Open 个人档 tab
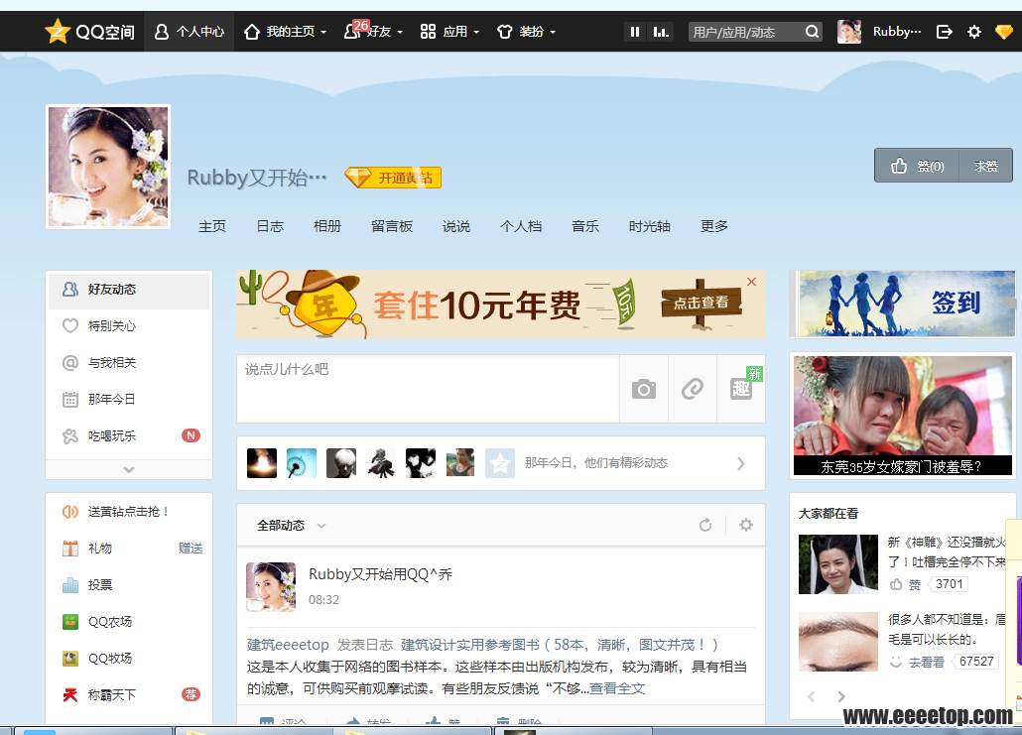Viewport: 1022px width, 735px height. pyautogui.click(x=521, y=226)
